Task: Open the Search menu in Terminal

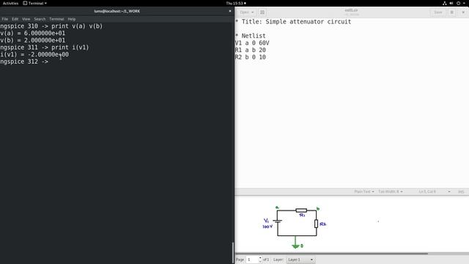Action: pos(40,19)
